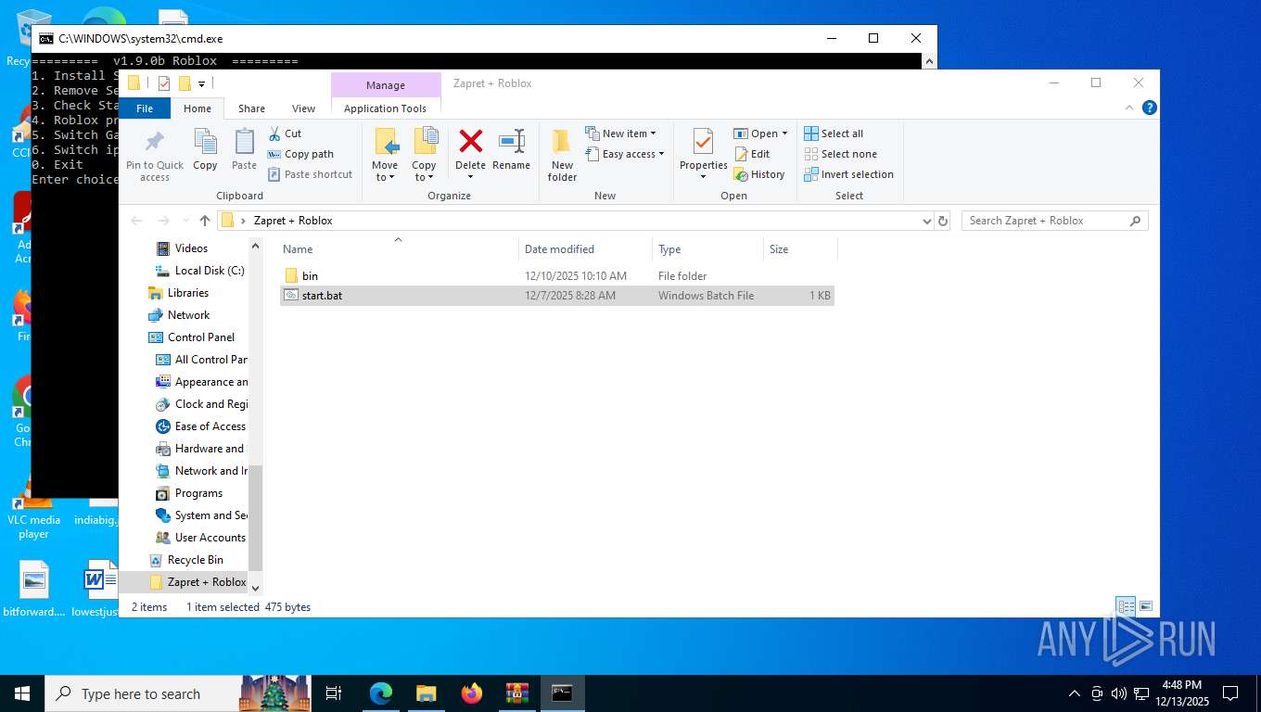Open Recycle Bin in navigation pane
This screenshot has width=1261, height=712.
(x=195, y=560)
